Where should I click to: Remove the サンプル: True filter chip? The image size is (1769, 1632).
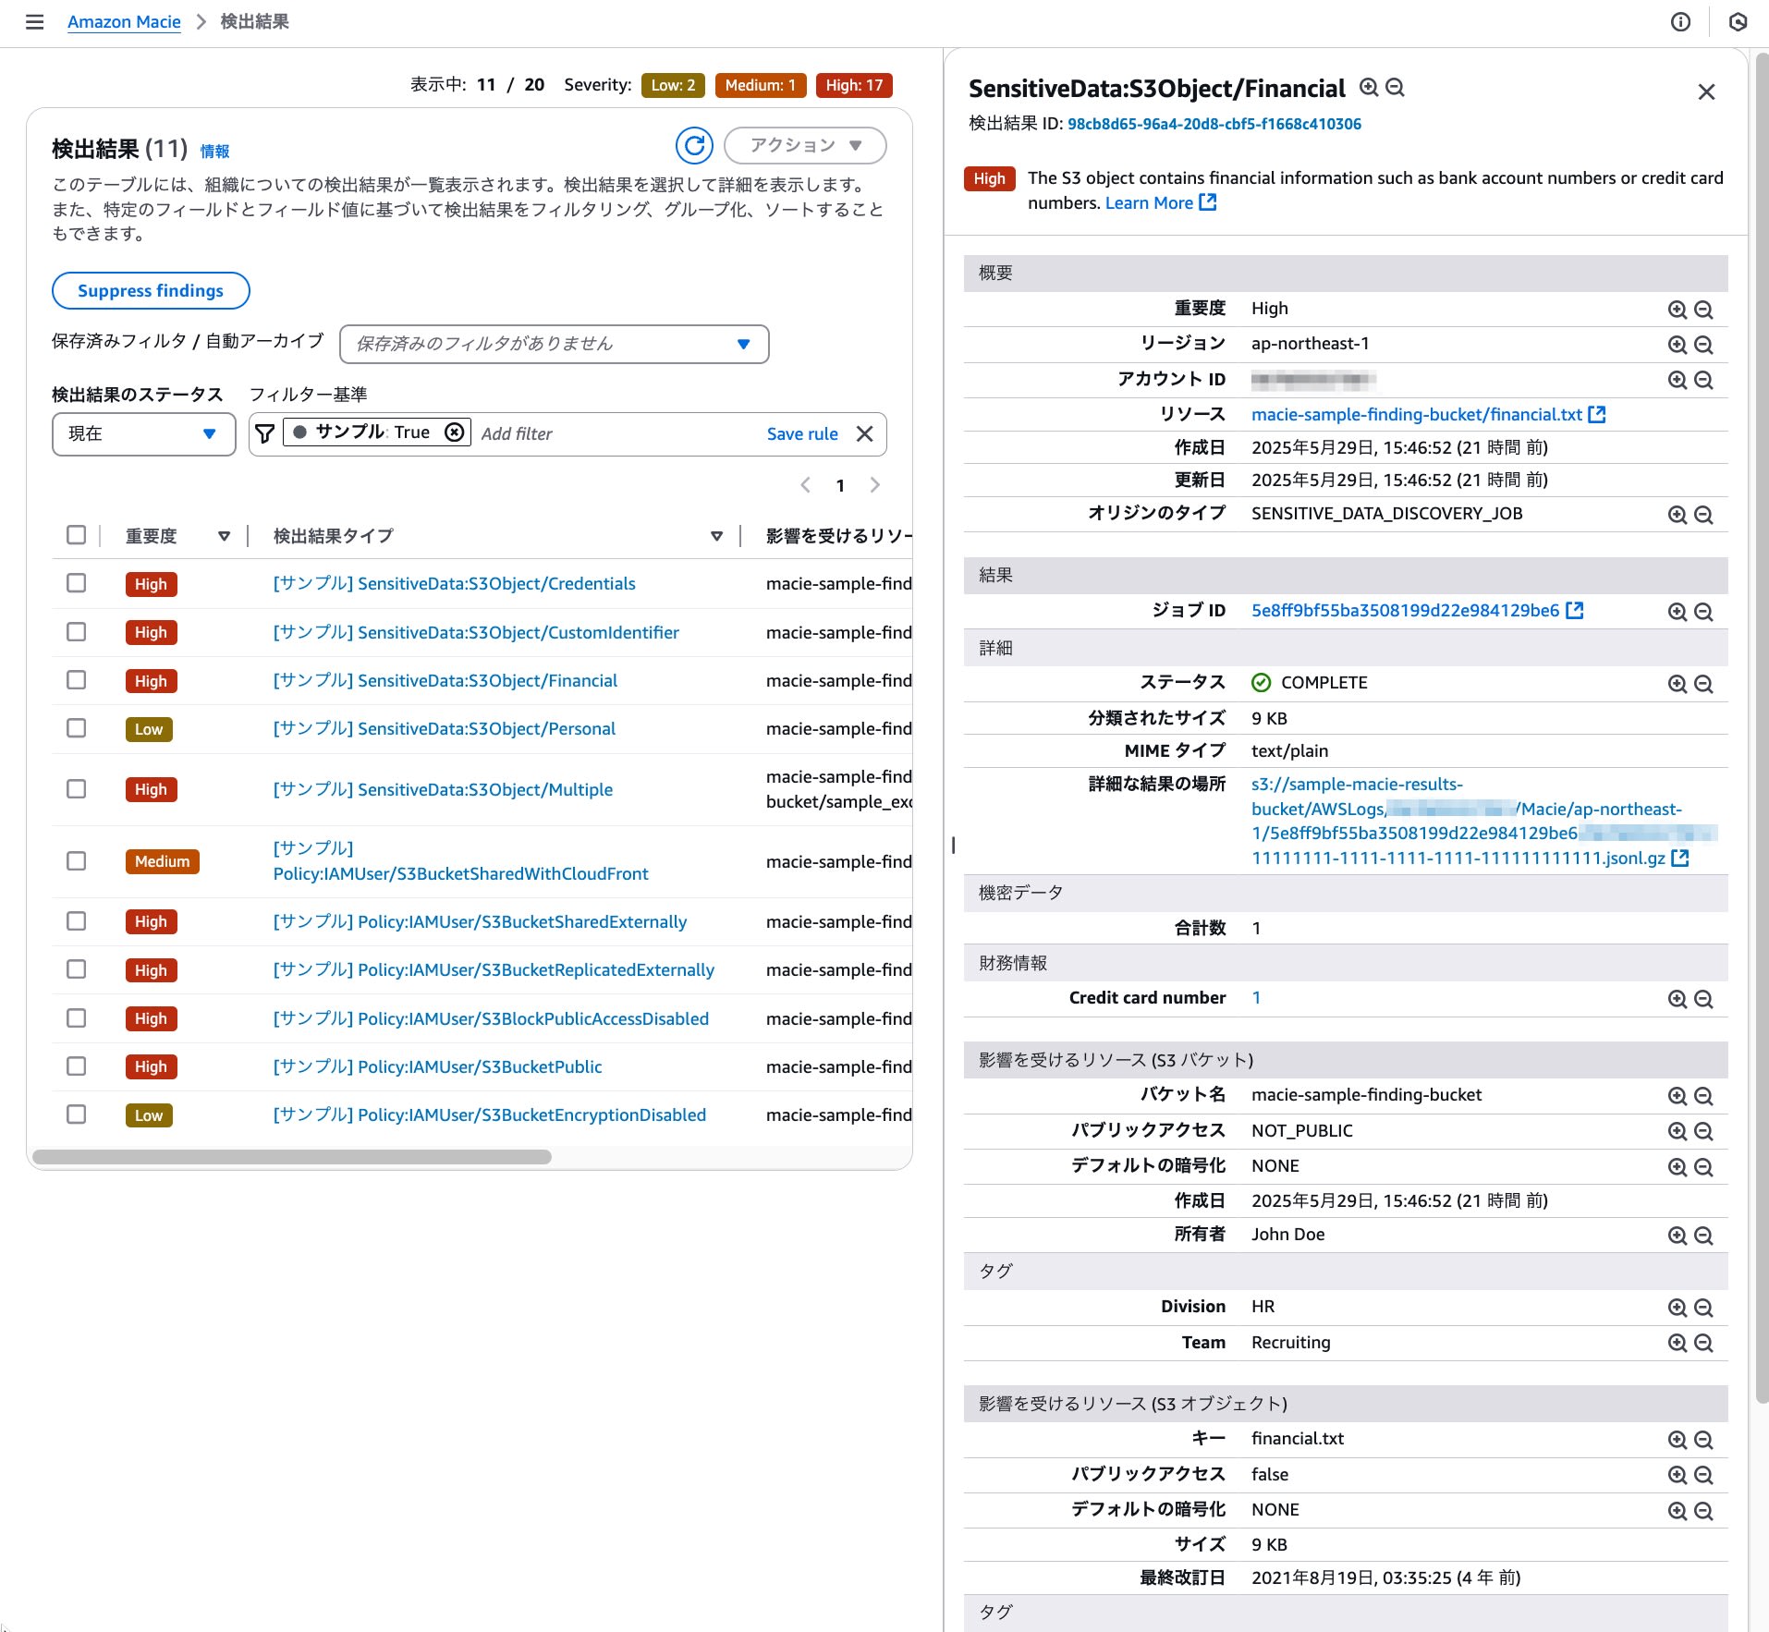(x=455, y=432)
